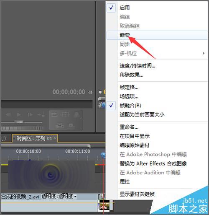Expand the 多-机位 submenu arrow

(204, 53)
